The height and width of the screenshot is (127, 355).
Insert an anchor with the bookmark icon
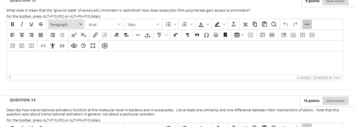[x=225, y=35]
